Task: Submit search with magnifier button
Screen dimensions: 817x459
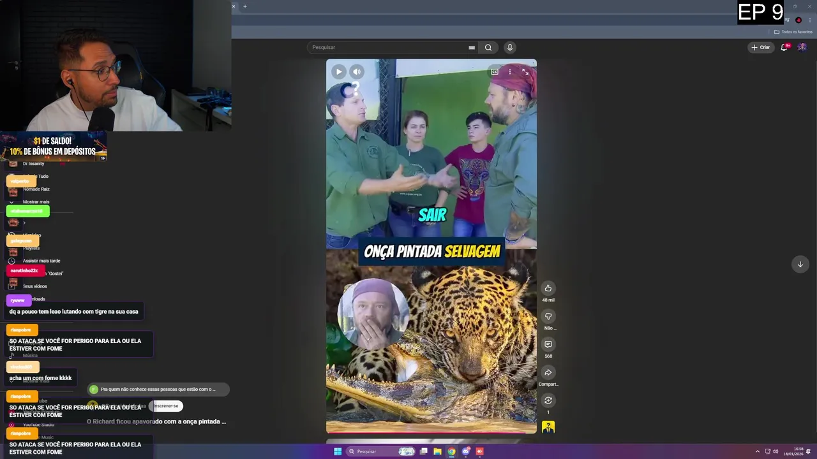Action: pos(488,47)
